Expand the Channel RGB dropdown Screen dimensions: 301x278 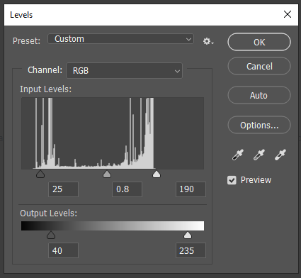click(125, 70)
